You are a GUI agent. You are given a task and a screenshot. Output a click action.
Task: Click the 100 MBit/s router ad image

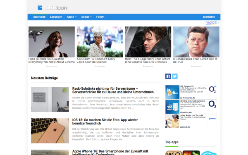point(172,107)
